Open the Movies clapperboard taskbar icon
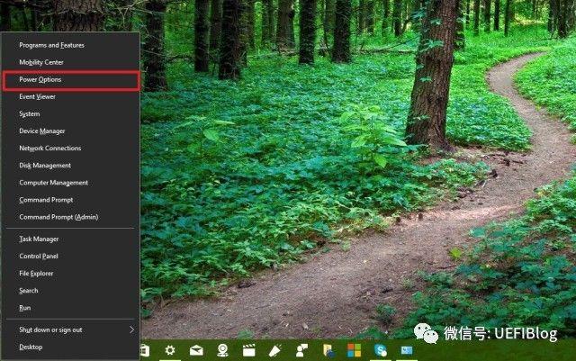This screenshot has width=576, height=361. coord(248,350)
